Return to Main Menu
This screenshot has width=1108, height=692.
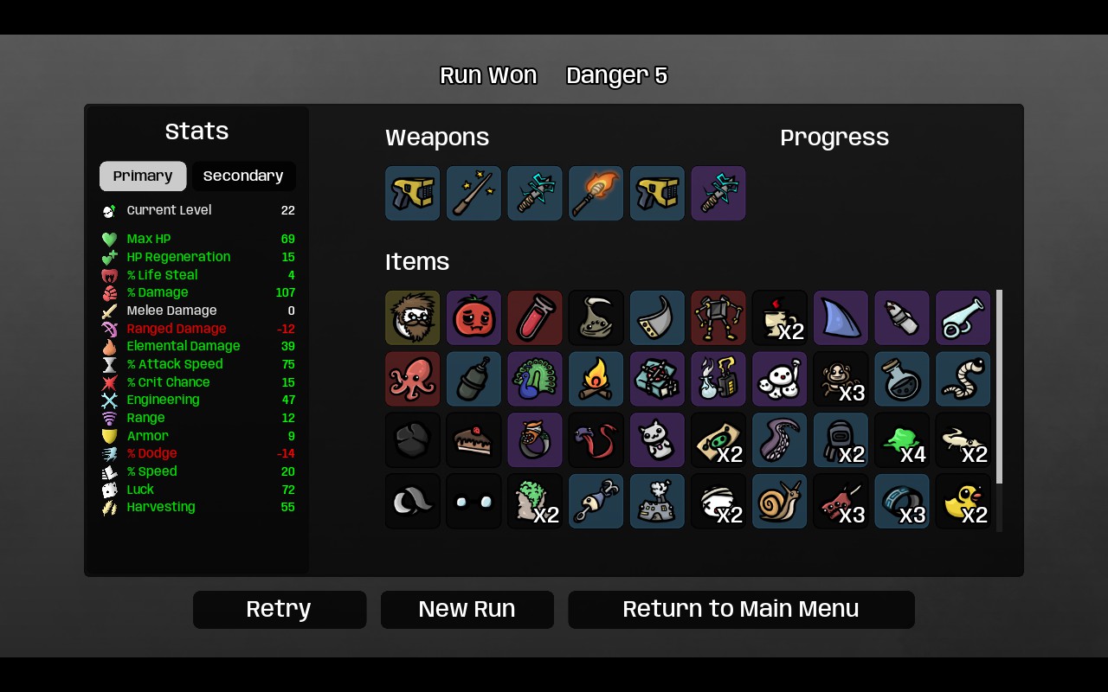coord(741,610)
